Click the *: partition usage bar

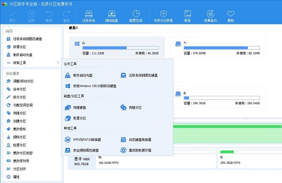click(x=221, y=48)
